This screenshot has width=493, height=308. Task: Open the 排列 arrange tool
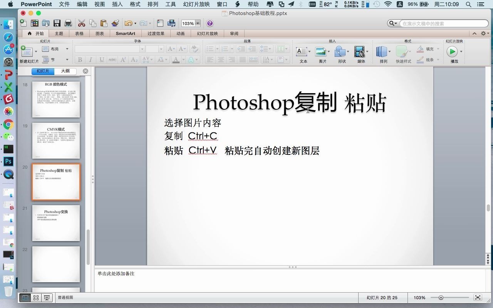point(382,51)
